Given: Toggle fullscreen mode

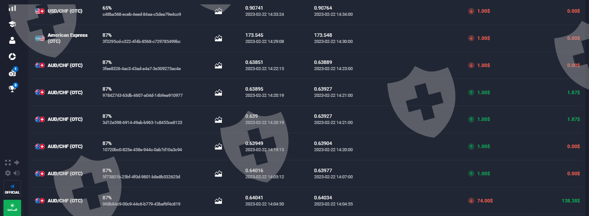Looking at the screenshot, I should point(7,163).
